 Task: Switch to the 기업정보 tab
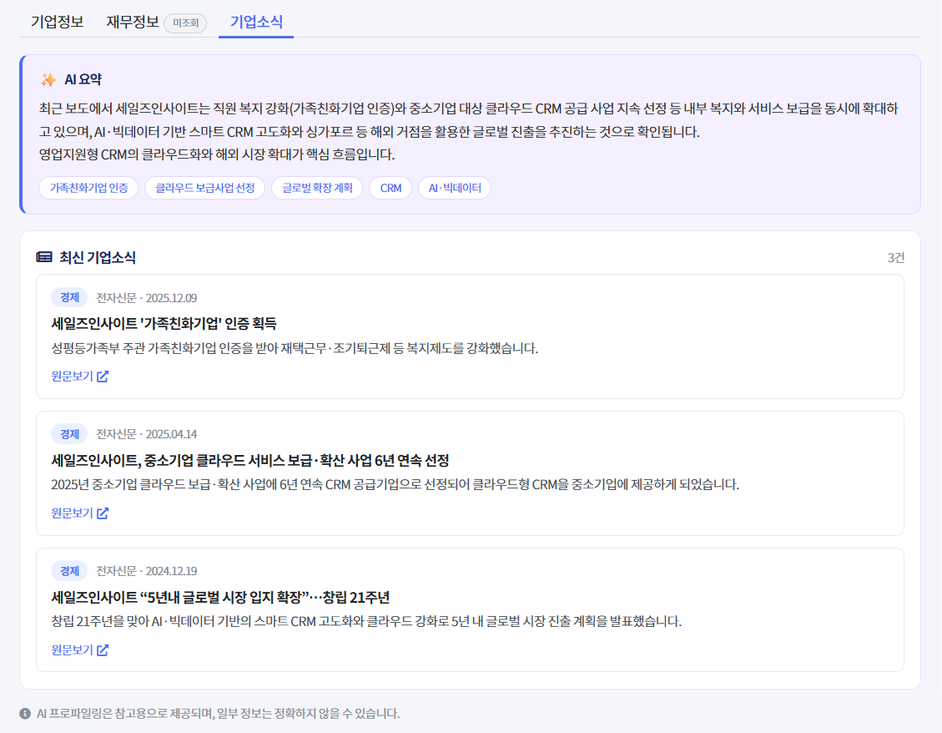pyautogui.click(x=57, y=23)
